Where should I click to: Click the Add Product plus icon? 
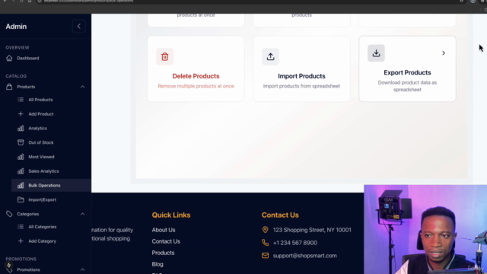(21, 114)
